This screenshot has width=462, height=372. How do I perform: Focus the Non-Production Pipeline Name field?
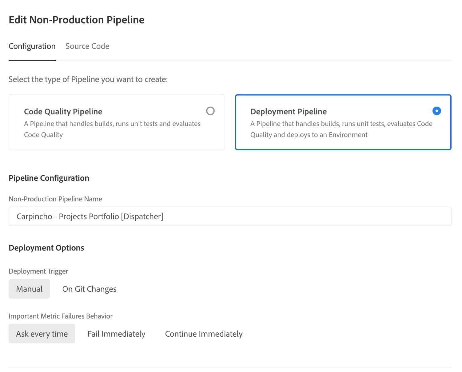point(230,216)
